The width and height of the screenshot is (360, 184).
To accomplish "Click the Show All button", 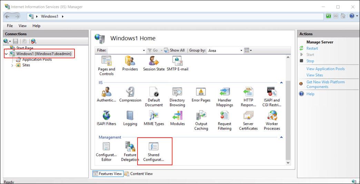I will tap(174, 50).
